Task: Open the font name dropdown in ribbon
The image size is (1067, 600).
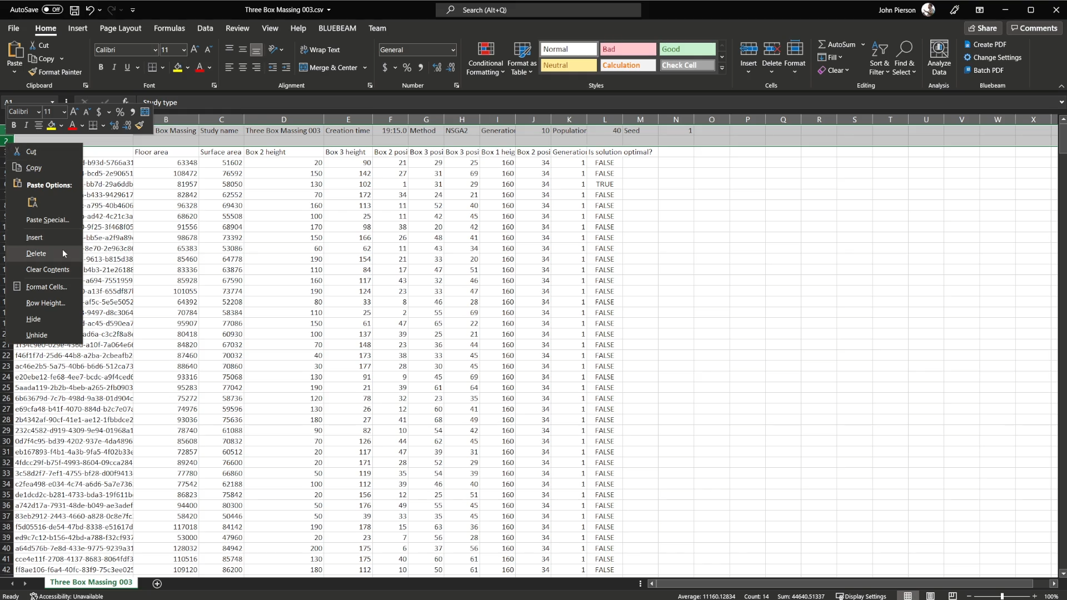Action: pos(155,50)
